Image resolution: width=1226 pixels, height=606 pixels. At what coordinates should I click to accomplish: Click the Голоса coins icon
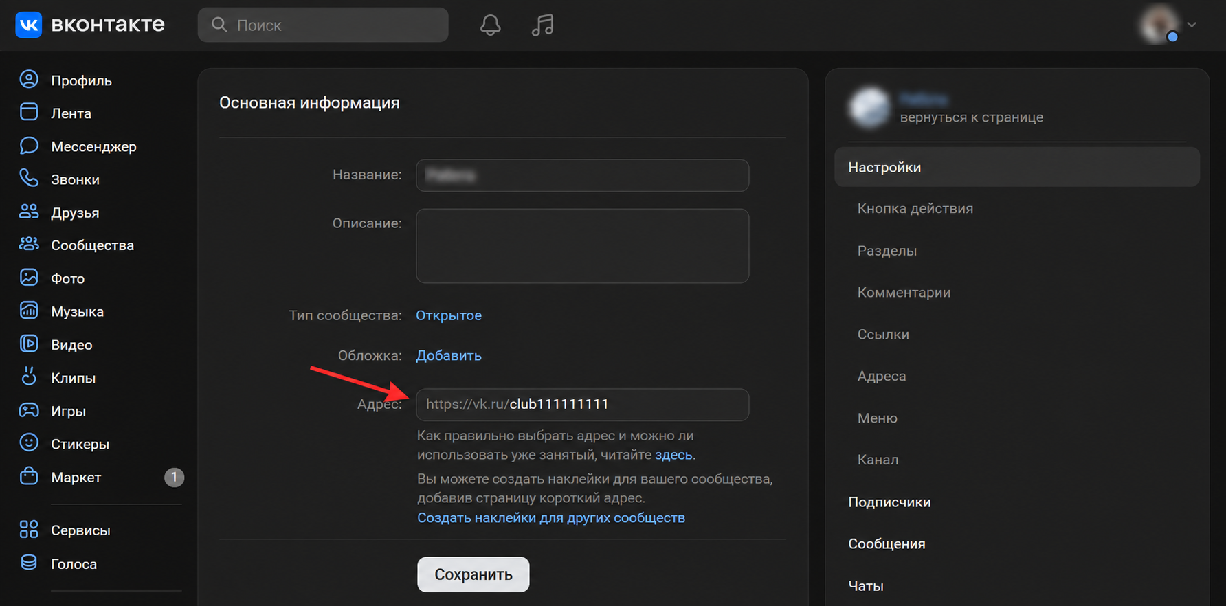[29, 563]
